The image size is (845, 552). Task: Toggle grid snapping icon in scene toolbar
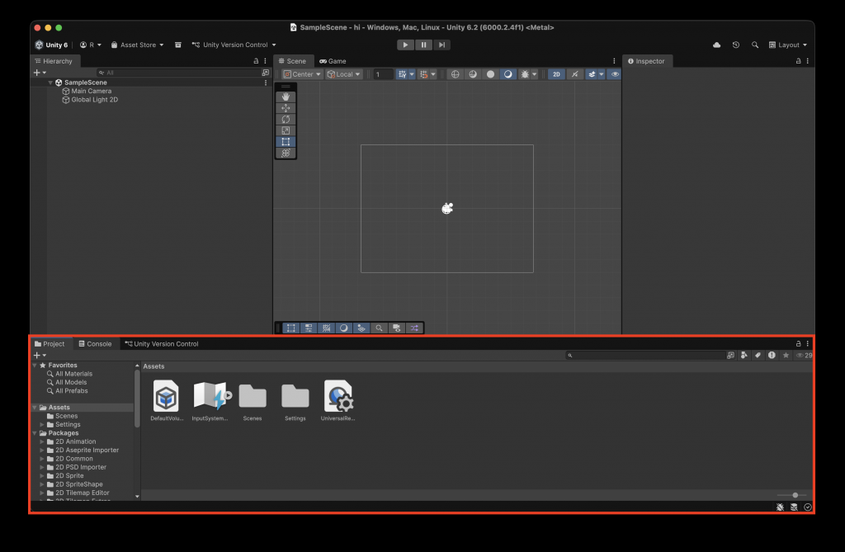coord(402,74)
